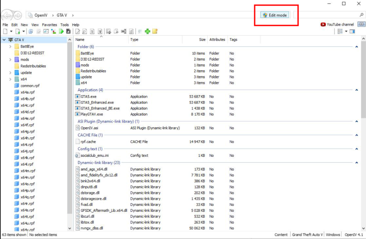This screenshot has width=366, height=239.
Task: Open the Favorites menu
Action: 49,25
